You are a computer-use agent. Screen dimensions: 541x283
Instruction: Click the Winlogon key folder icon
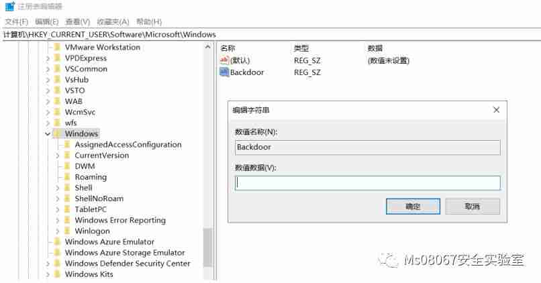67,231
